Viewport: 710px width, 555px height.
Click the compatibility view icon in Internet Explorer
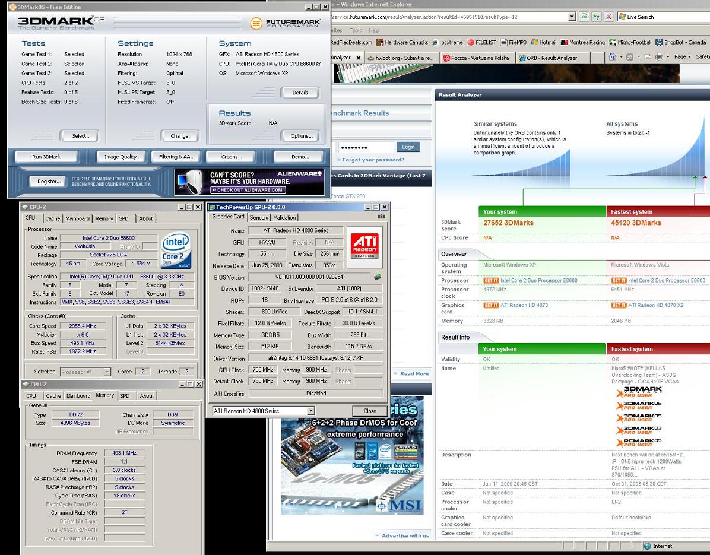coord(584,17)
